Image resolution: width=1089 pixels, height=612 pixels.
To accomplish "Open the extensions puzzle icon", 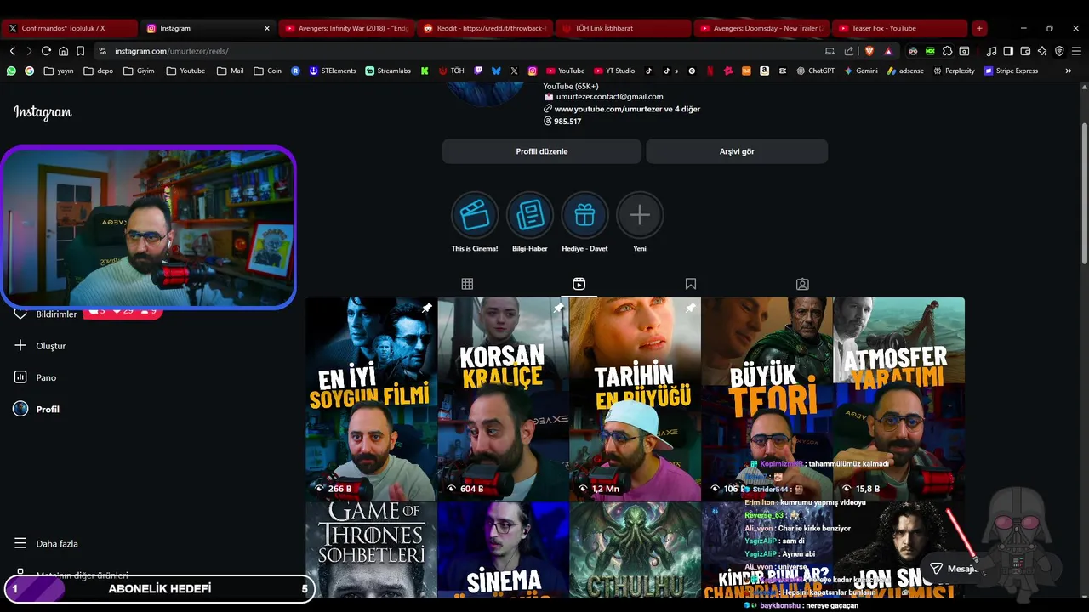I will tap(947, 51).
